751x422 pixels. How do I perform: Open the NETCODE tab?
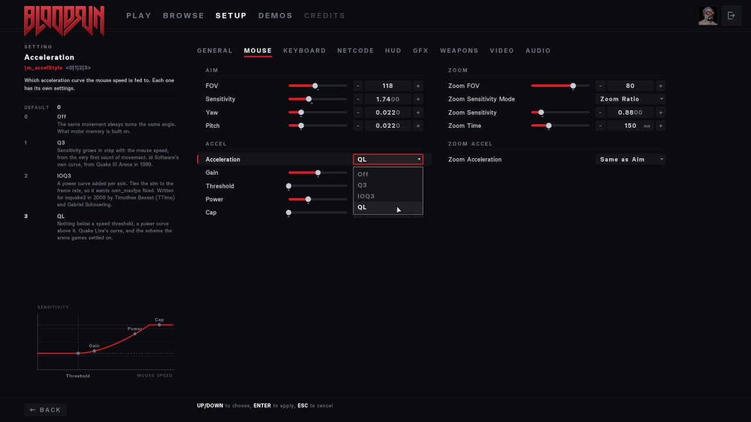click(356, 51)
